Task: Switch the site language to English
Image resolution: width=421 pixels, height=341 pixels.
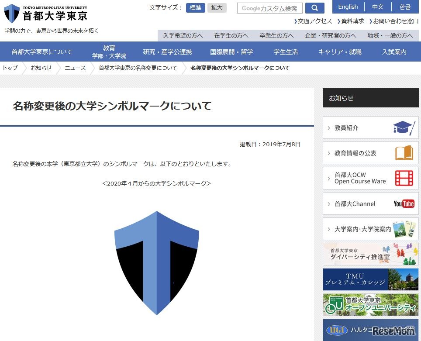Action: [348, 7]
